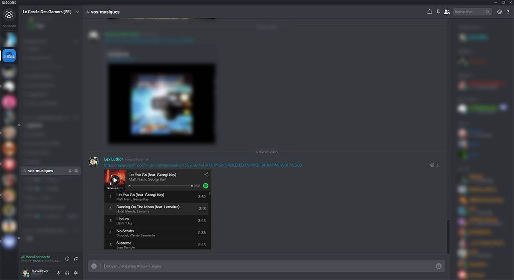Click the Lex Luthor username
The width and height of the screenshot is (514, 280).
[x=114, y=159]
